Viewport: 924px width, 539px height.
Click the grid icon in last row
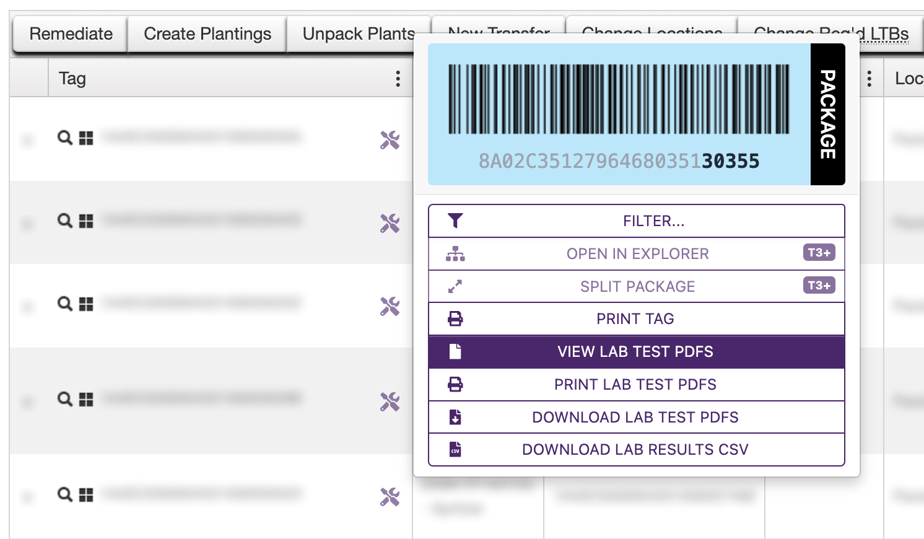tap(86, 495)
